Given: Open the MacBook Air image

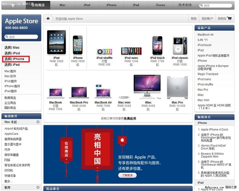Looking at the screenshot, I should (x=103, y=93).
